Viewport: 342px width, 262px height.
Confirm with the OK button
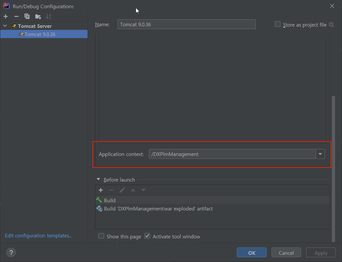point(252,253)
